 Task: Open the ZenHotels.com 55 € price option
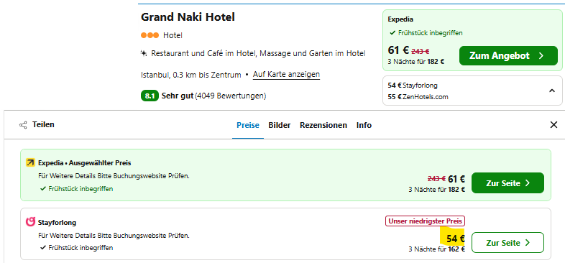tap(418, 97)
